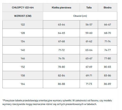The height and width of the screenshot is (110, 122).
Task: Select the height 164 cell
Action: tap(23, 84)
